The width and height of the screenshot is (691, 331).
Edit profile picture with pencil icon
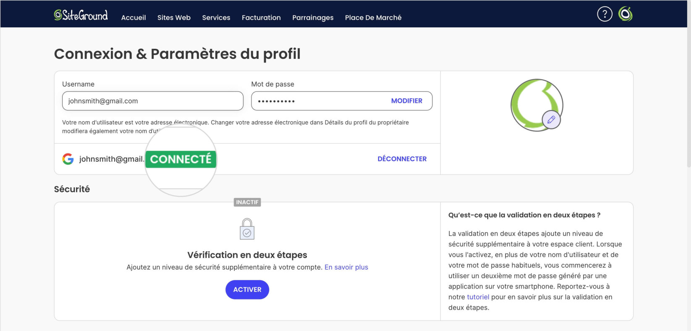pyautogui.click(x=551, y=120)
